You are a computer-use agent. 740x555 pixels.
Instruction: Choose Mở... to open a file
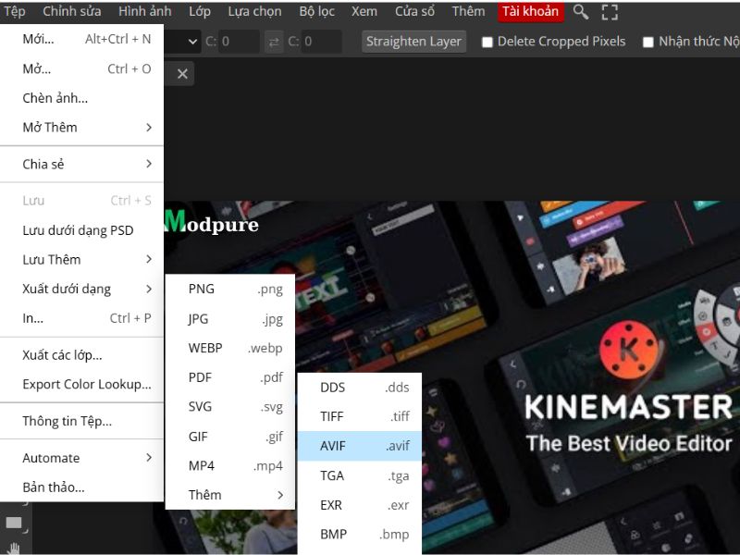click(x=81, y=68)
